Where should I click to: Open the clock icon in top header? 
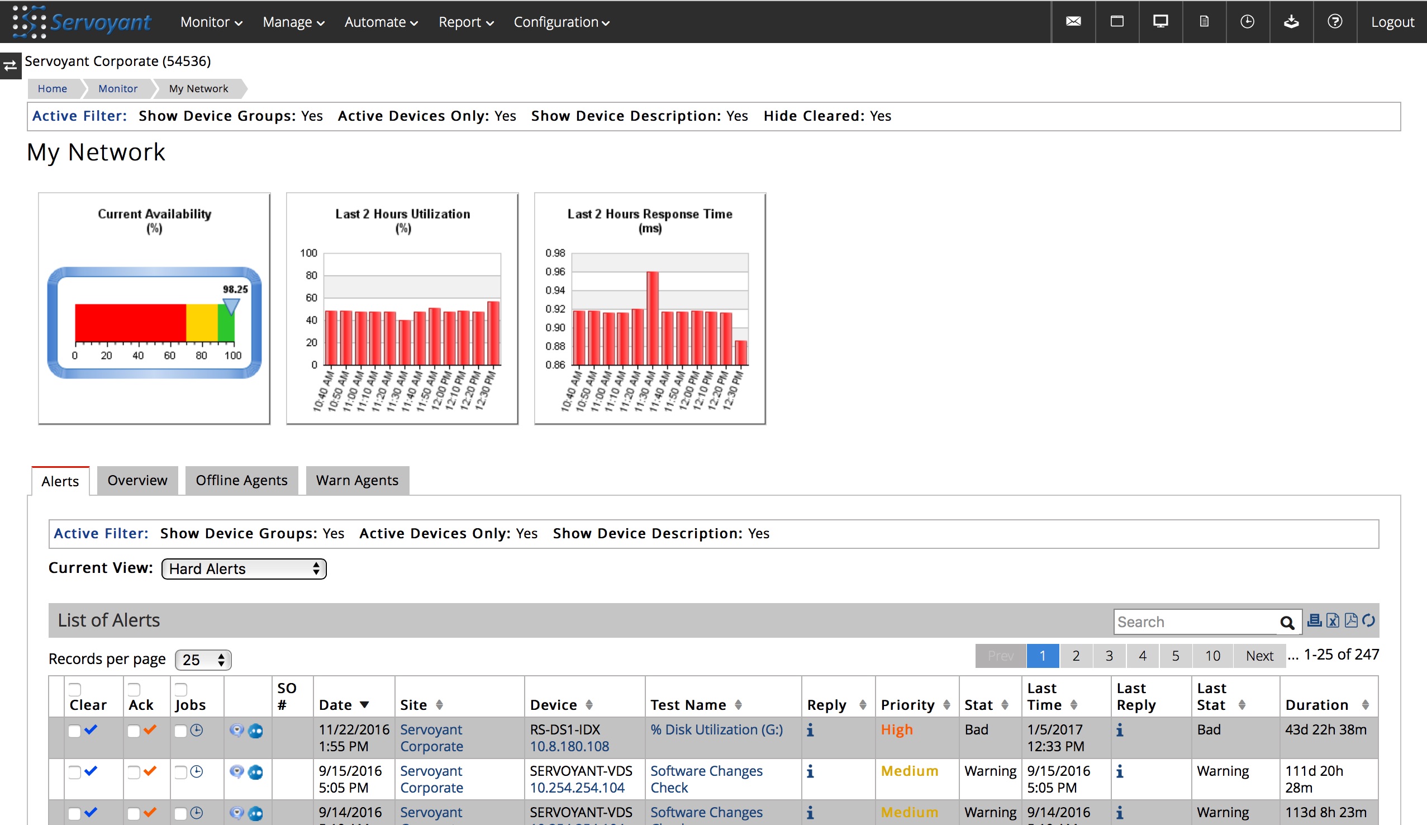click(x=1247, y=22)
